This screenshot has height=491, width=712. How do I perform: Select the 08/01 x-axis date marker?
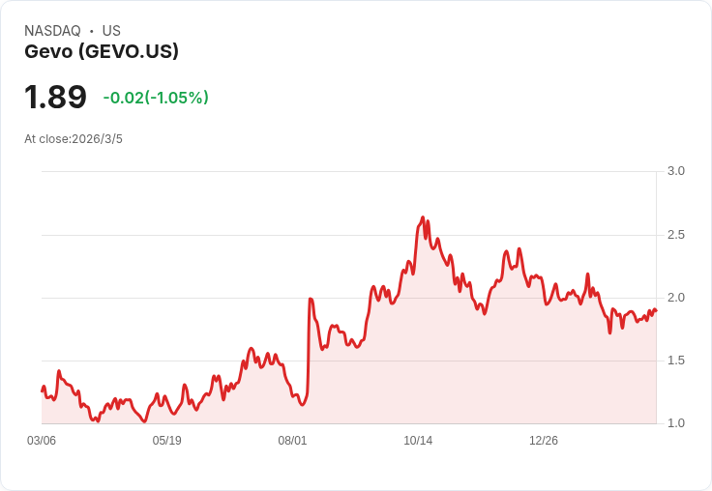[292, 441]
